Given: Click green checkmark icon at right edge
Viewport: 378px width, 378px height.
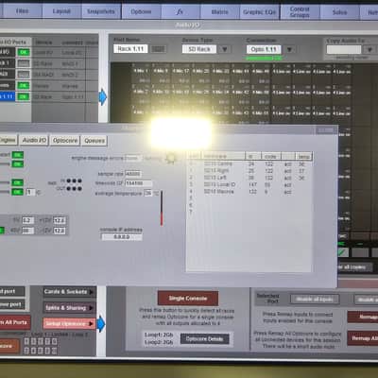Looking at the screenshot, I should pos(343,252).
